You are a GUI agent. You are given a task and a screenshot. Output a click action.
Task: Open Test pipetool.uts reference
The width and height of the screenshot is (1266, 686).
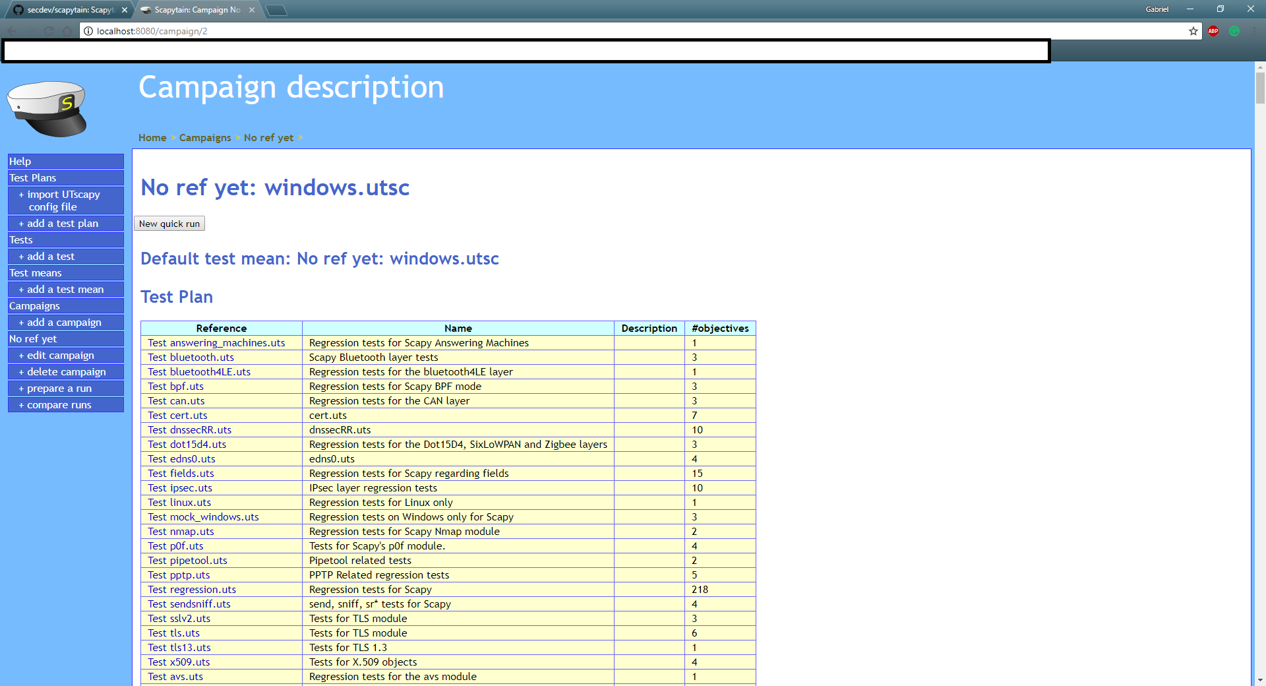(187, 561)
